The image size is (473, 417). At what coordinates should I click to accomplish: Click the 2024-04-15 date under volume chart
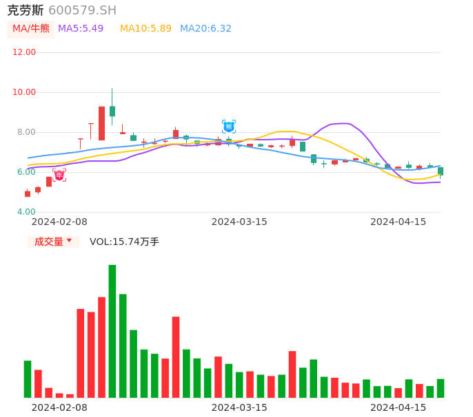399,407
